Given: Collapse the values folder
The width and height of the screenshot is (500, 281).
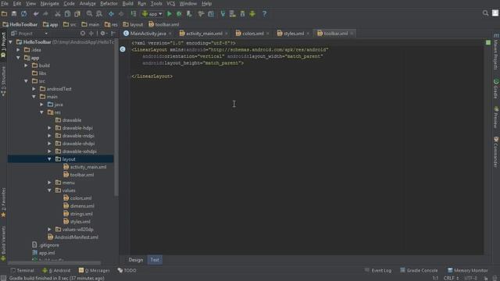Looking at the screenshot, I should point(49,190).
